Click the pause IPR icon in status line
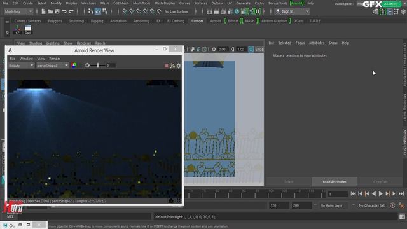Viewport: 407px width, 229px height. 258,11
